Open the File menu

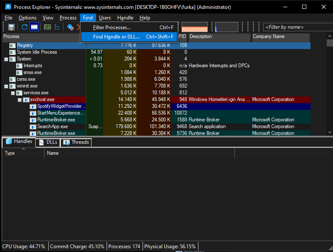coord(8,18)
